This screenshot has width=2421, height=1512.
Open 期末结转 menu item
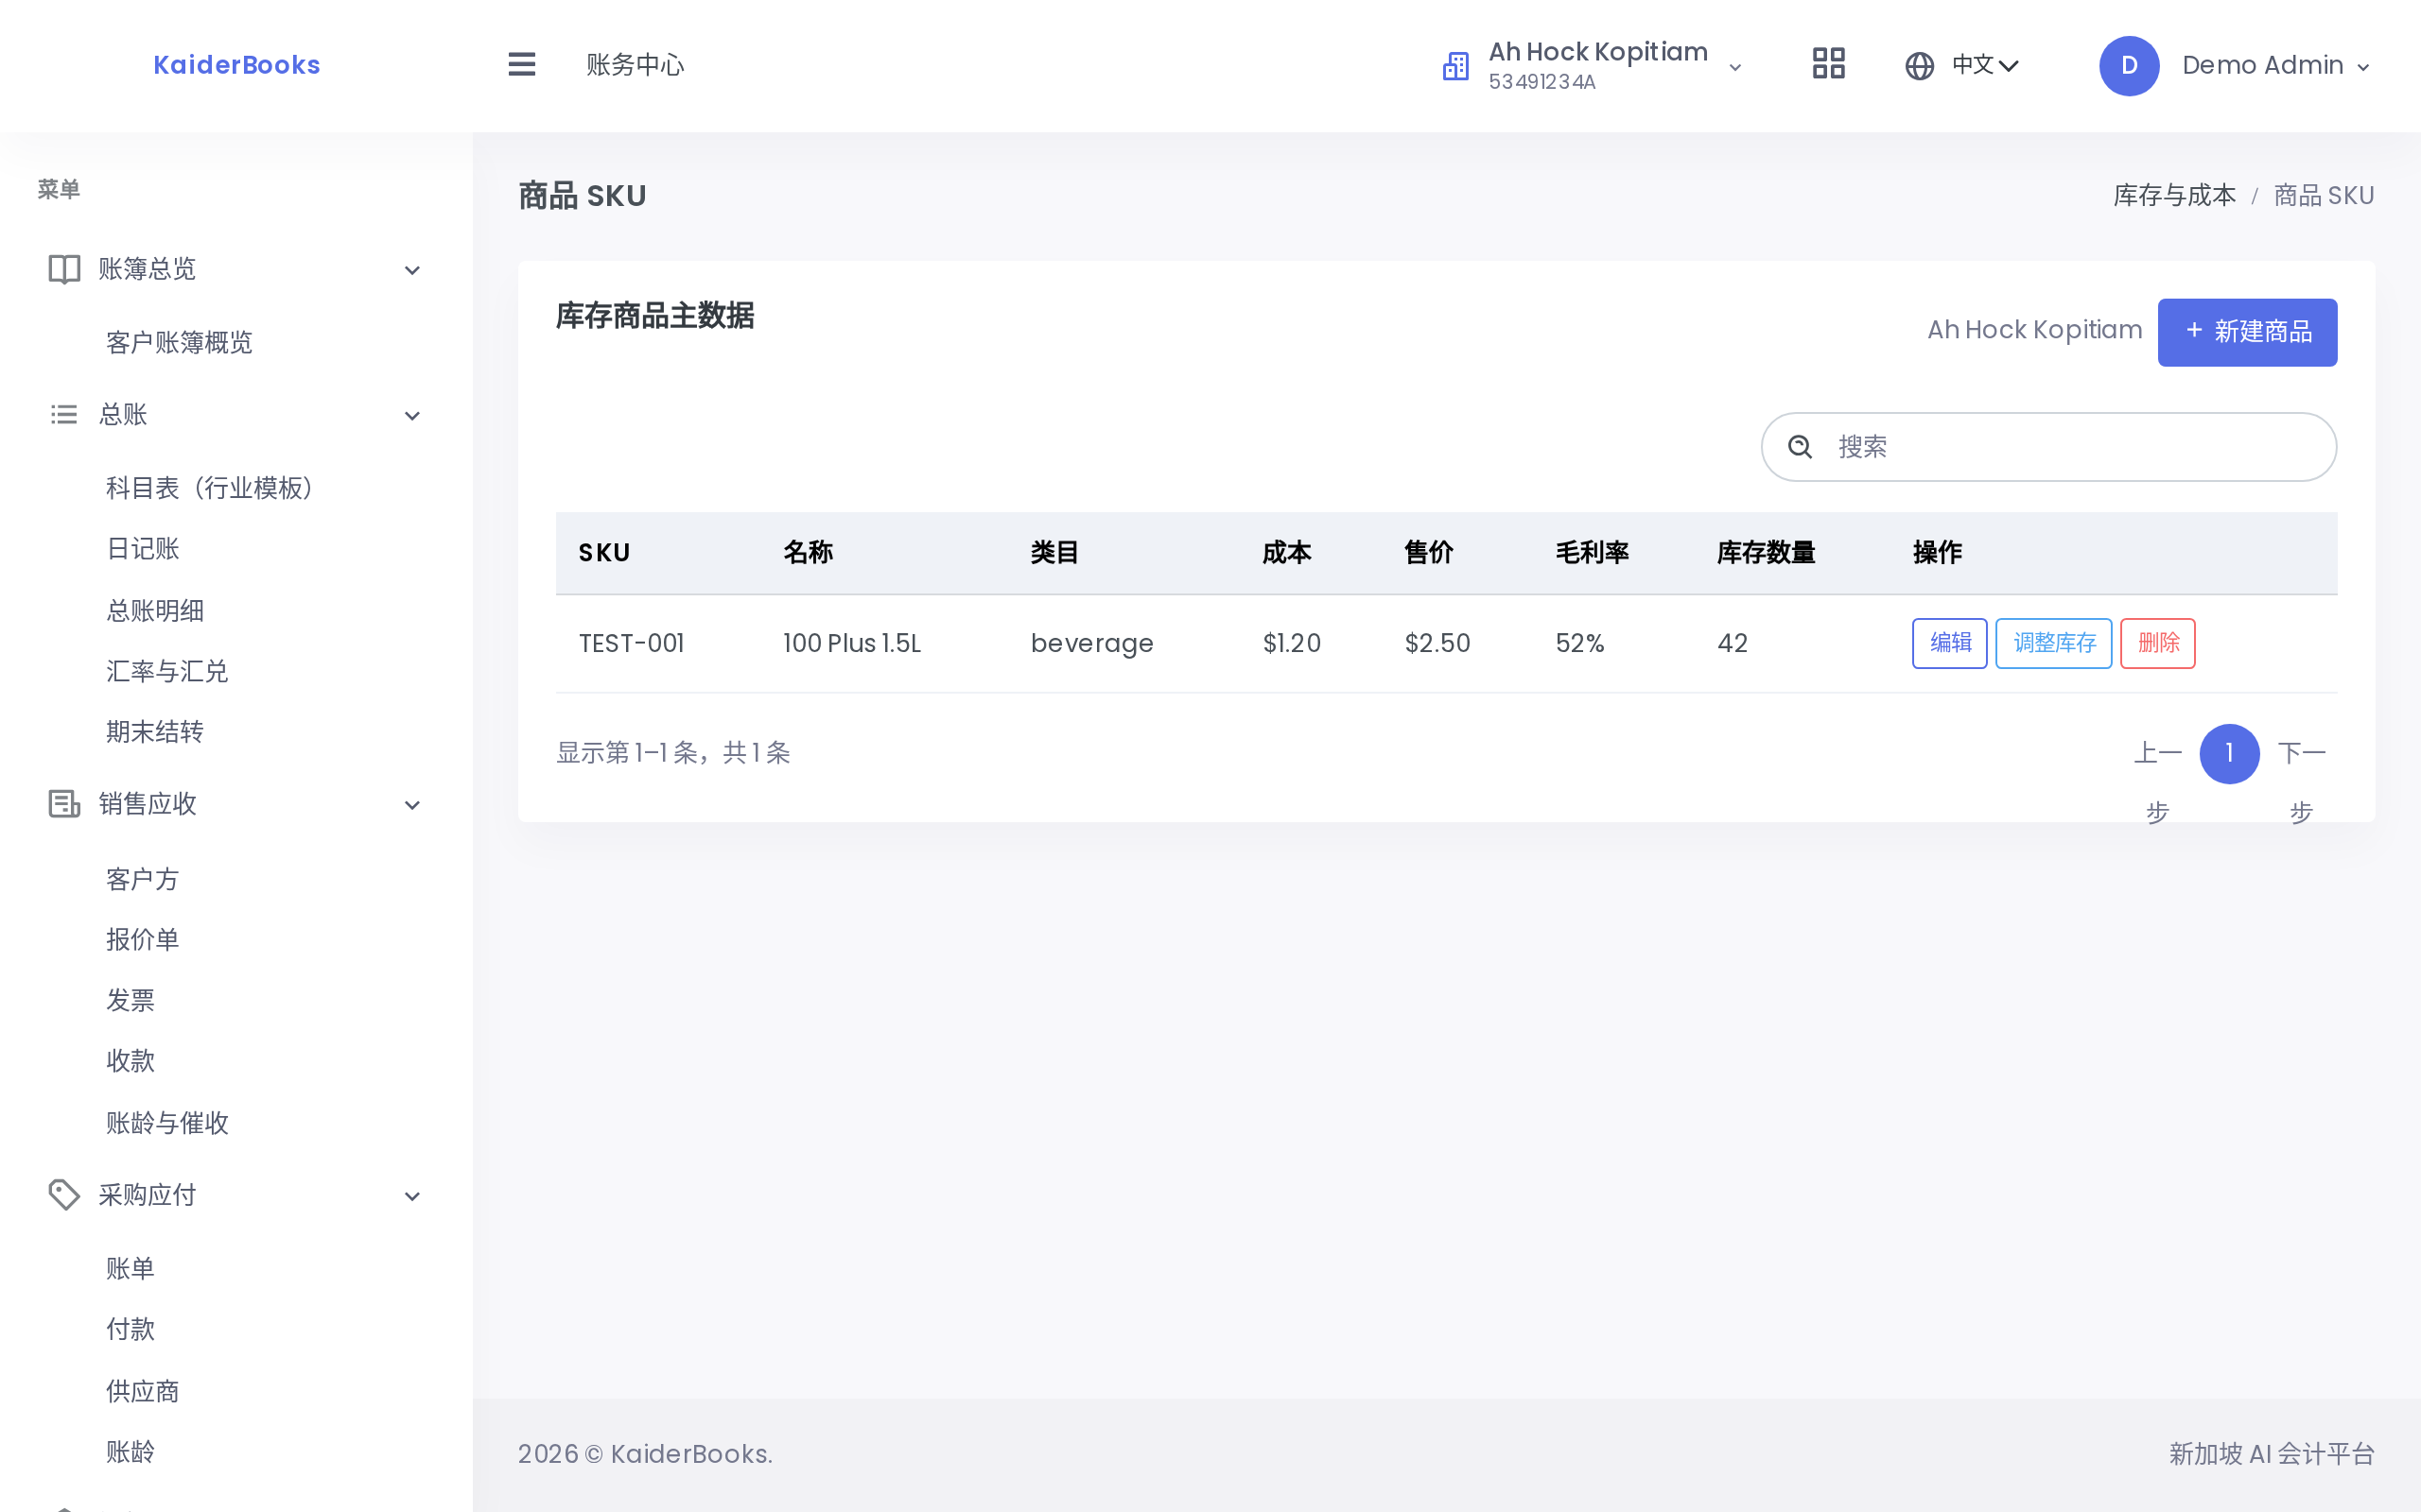155,732
